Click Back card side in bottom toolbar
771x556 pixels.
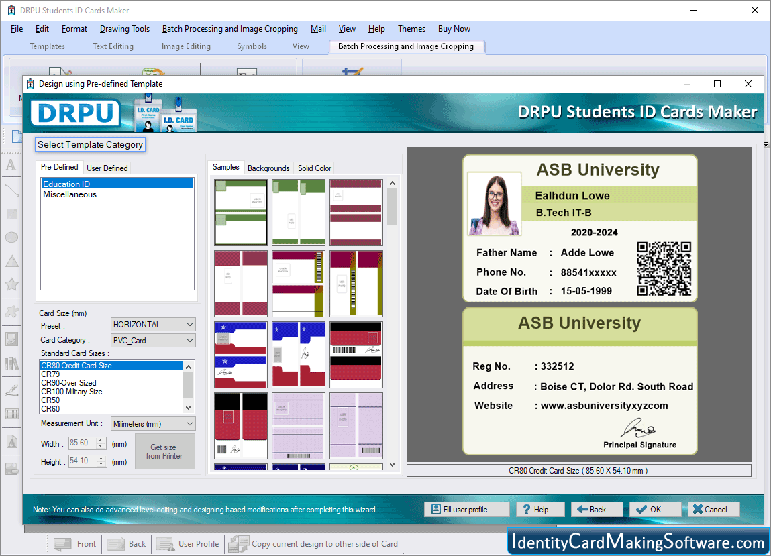click(x=126, y=544)
